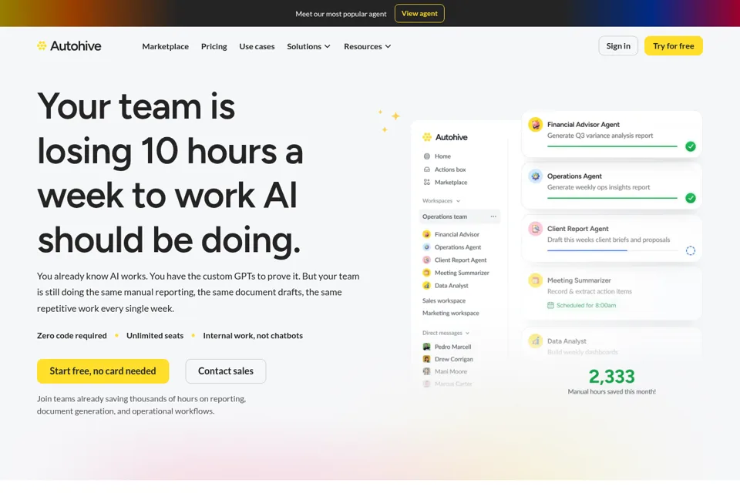
Task: Click Meet our most popular agent text
Action: point(341,14)
